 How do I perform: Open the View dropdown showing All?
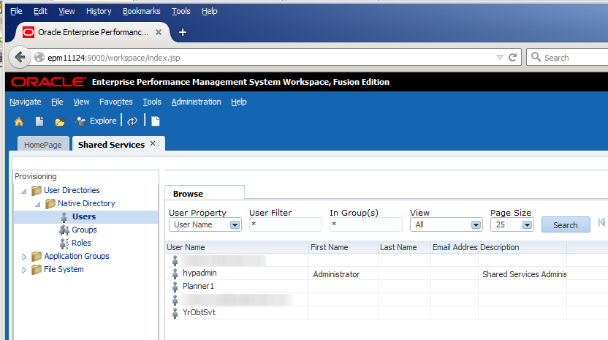(476, 225)
